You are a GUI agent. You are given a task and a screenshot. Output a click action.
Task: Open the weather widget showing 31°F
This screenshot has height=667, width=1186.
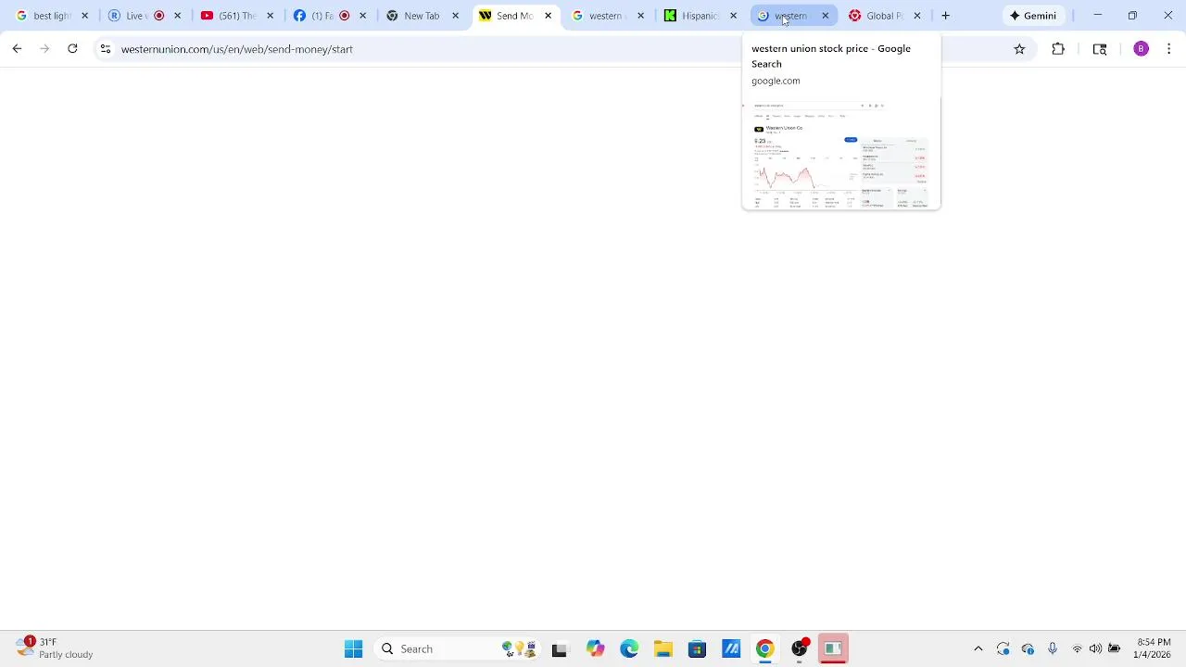(56, 648)
